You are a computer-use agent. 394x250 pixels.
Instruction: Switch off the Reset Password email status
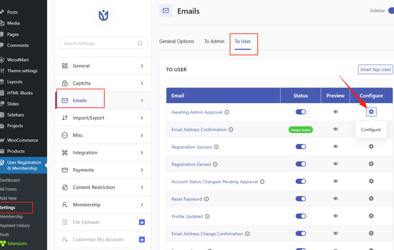click(x=301, y=198)
